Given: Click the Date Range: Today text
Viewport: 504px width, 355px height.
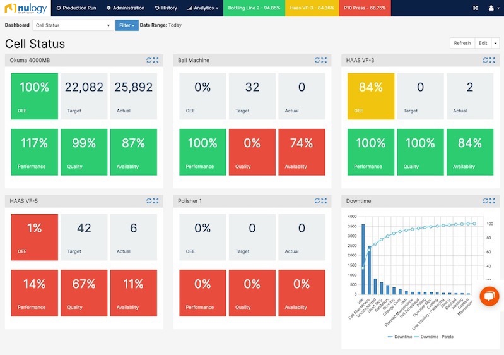Looking at the screenshot, I should [x=160, y=25].
